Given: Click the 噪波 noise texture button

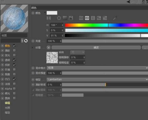Looking at the screenshot, I should point(96,48).
